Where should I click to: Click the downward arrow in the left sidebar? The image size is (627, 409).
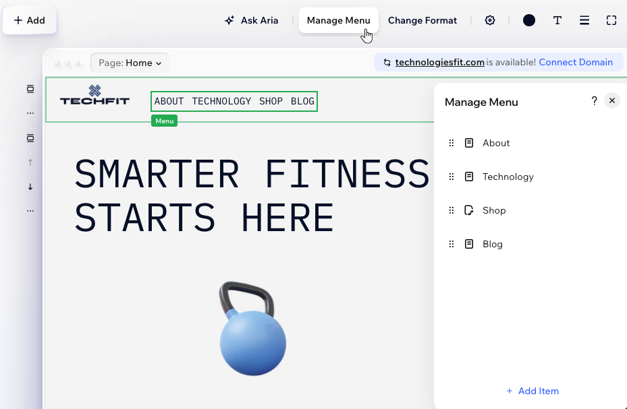point(30,187)
